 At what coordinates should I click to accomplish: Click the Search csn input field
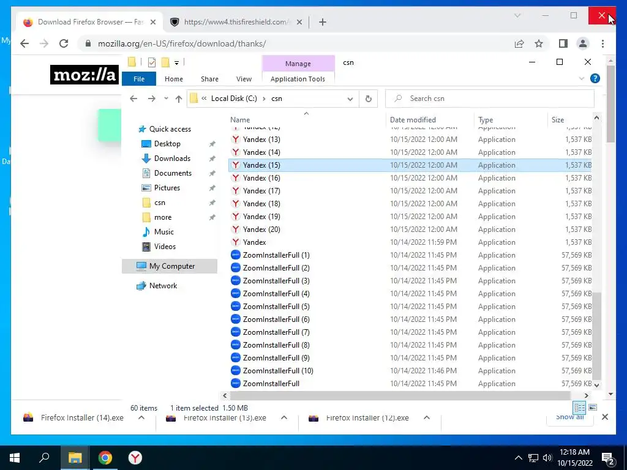tap(489, 99)
